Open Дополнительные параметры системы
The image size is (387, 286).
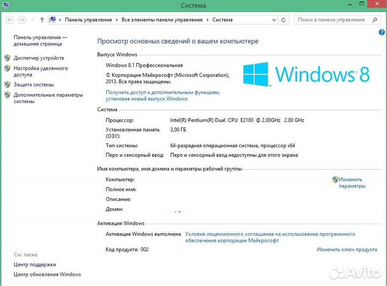[48, 98]
